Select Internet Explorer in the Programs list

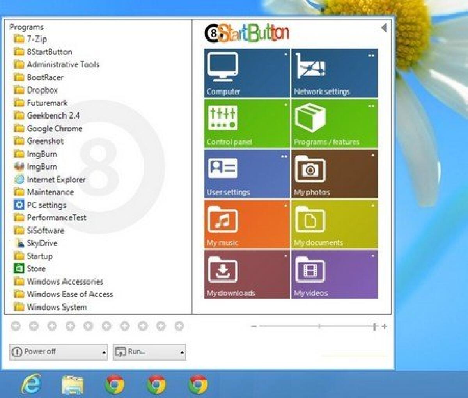tap(56, 179)
